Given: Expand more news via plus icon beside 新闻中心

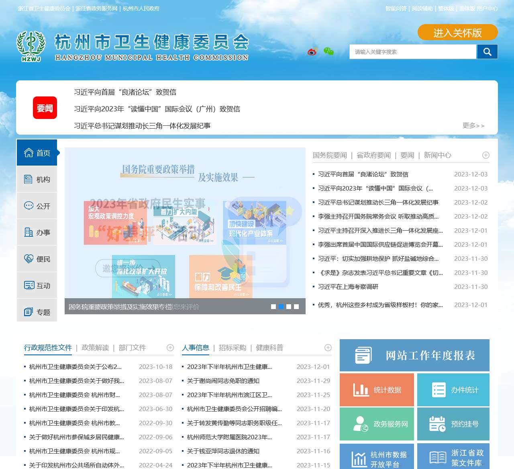Looking at the screenshot, I should click(486, 155).
